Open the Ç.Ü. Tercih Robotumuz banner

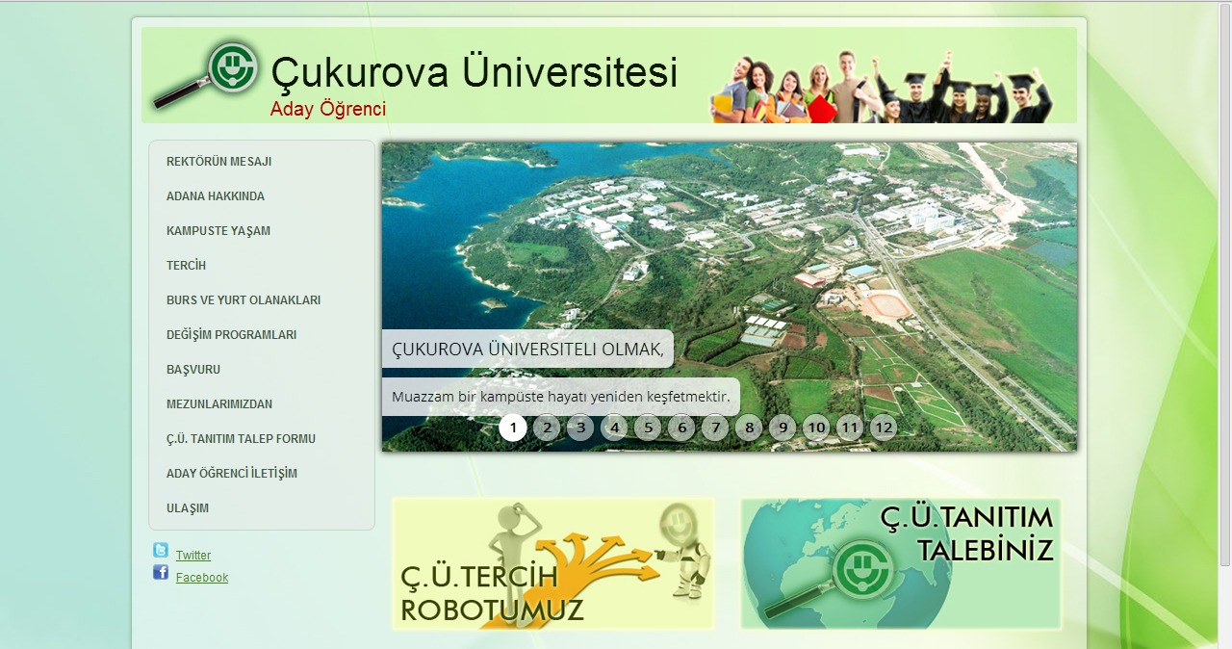(x=553, y=563)
